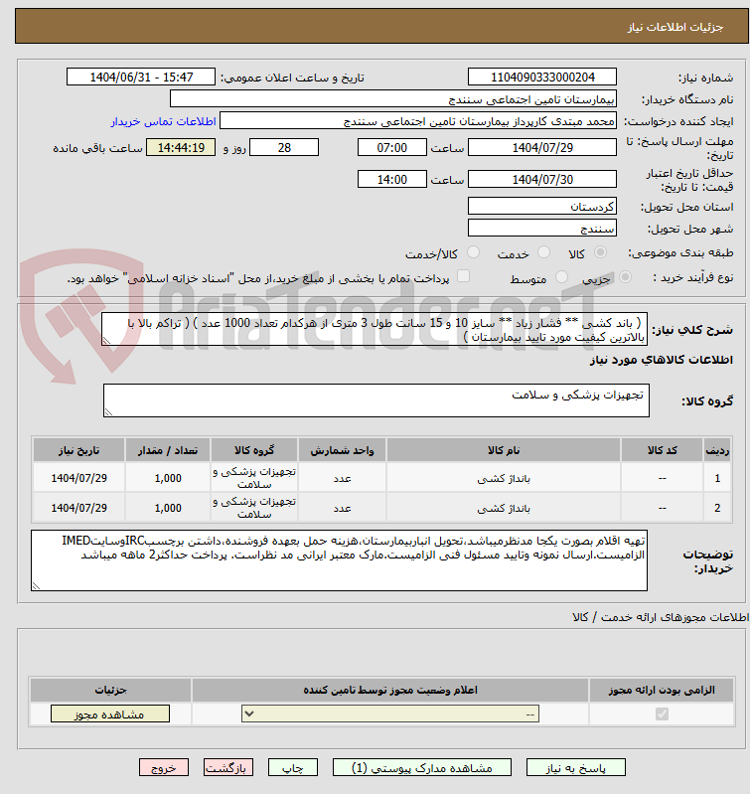Click the بازگشت back button
This screenshot has width=750, height=794.
(228, 768)
